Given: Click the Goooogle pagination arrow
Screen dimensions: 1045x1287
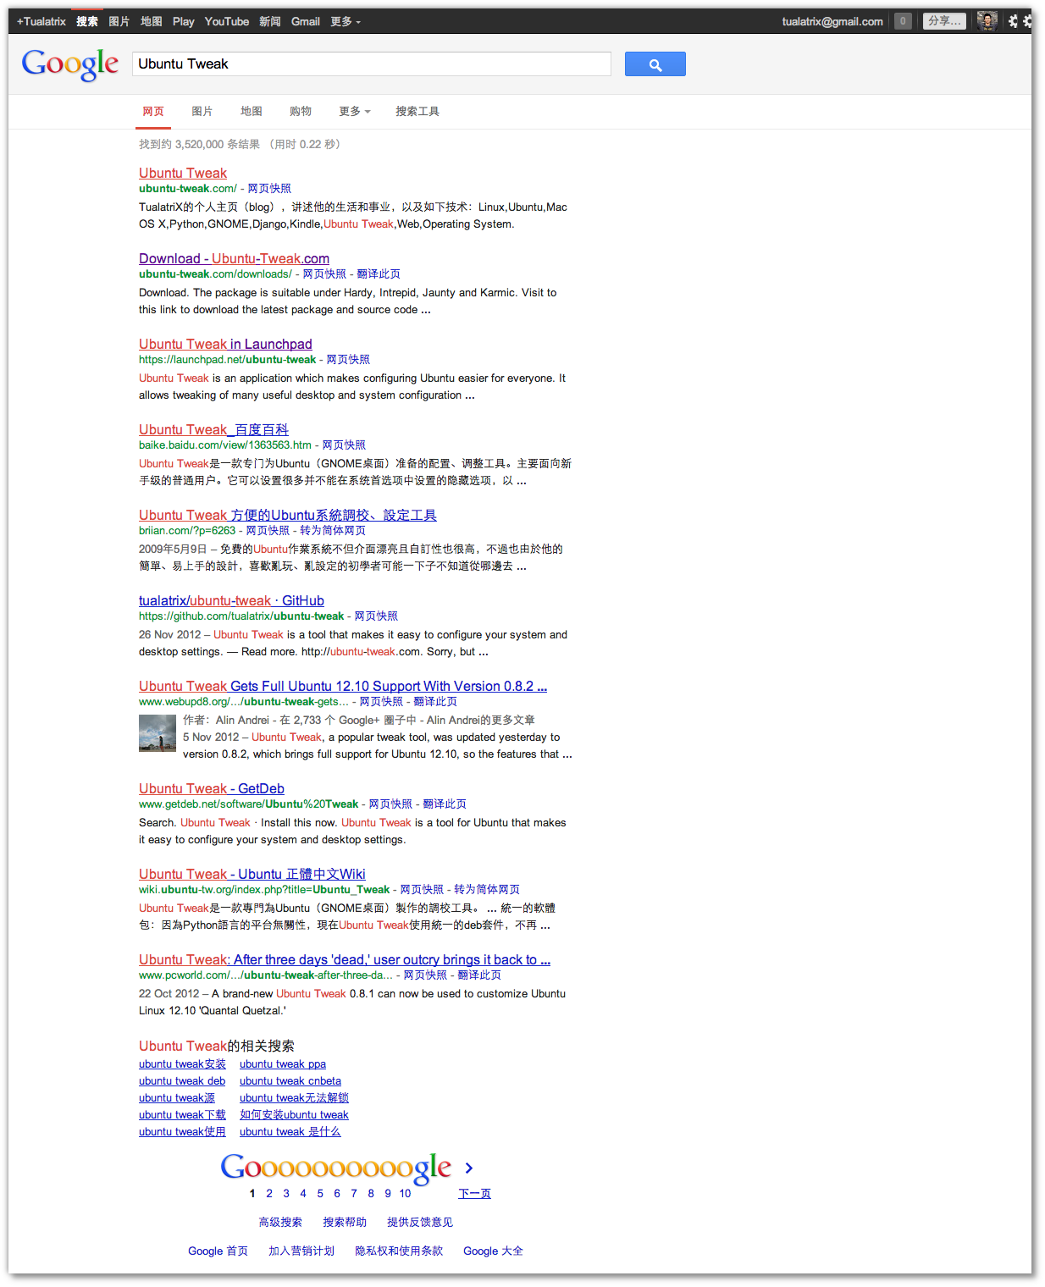Looking at the screenshot, I should point(469,1168).
